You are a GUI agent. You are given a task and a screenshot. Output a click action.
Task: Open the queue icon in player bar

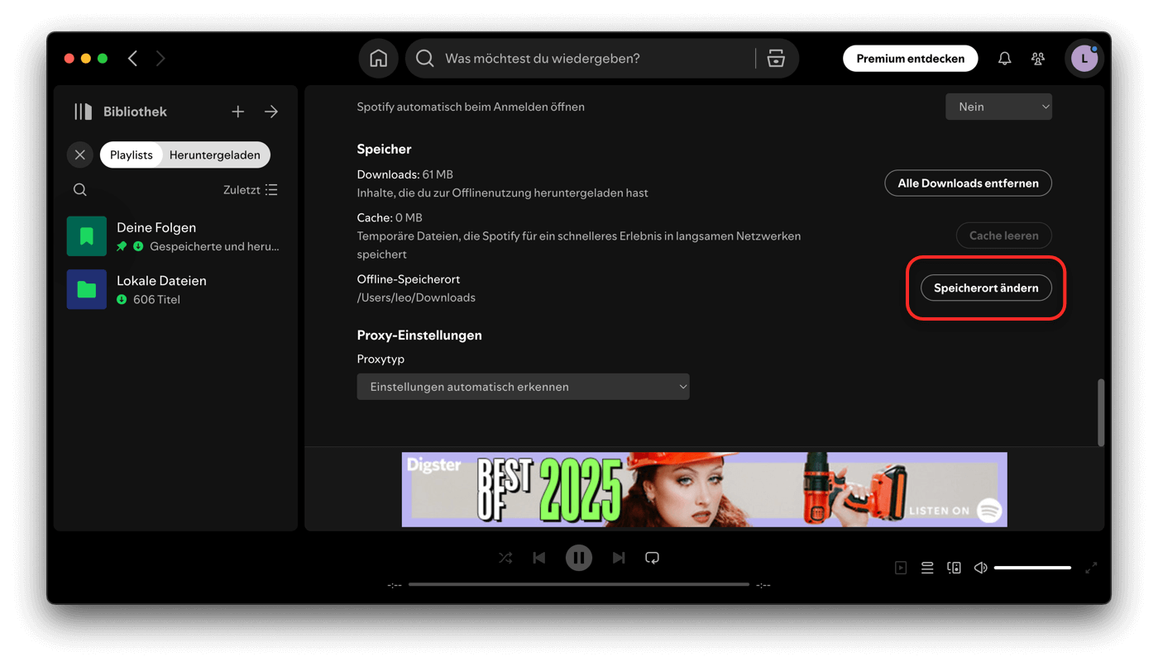tap(927, 568)
